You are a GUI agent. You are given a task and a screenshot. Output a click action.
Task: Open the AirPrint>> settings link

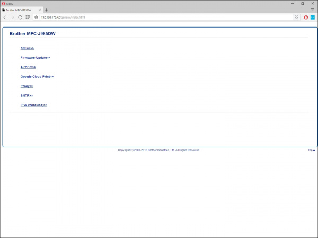tap(29, 67)
